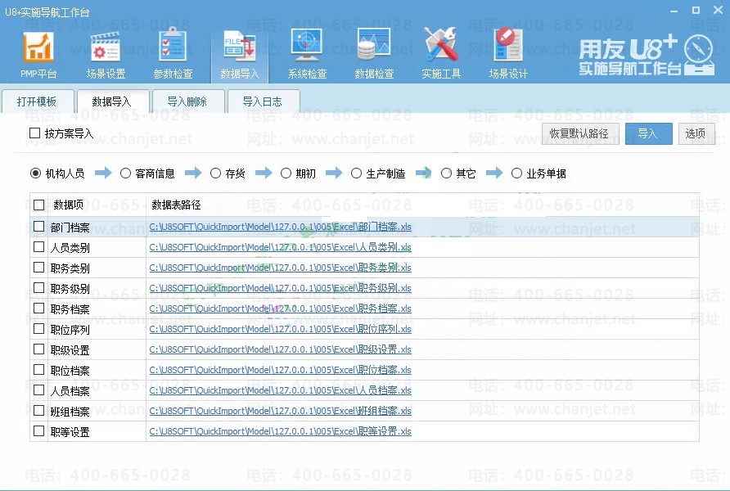Switch to the 数据导入 tab
The image size is (730, 491).
click(x=113, y=101)
